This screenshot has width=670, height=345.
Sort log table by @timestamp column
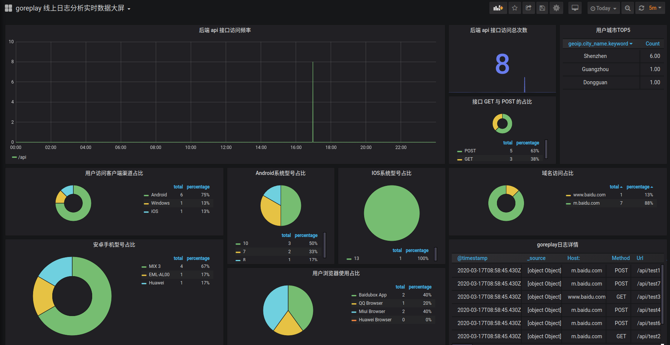click(x=472, y=258)
